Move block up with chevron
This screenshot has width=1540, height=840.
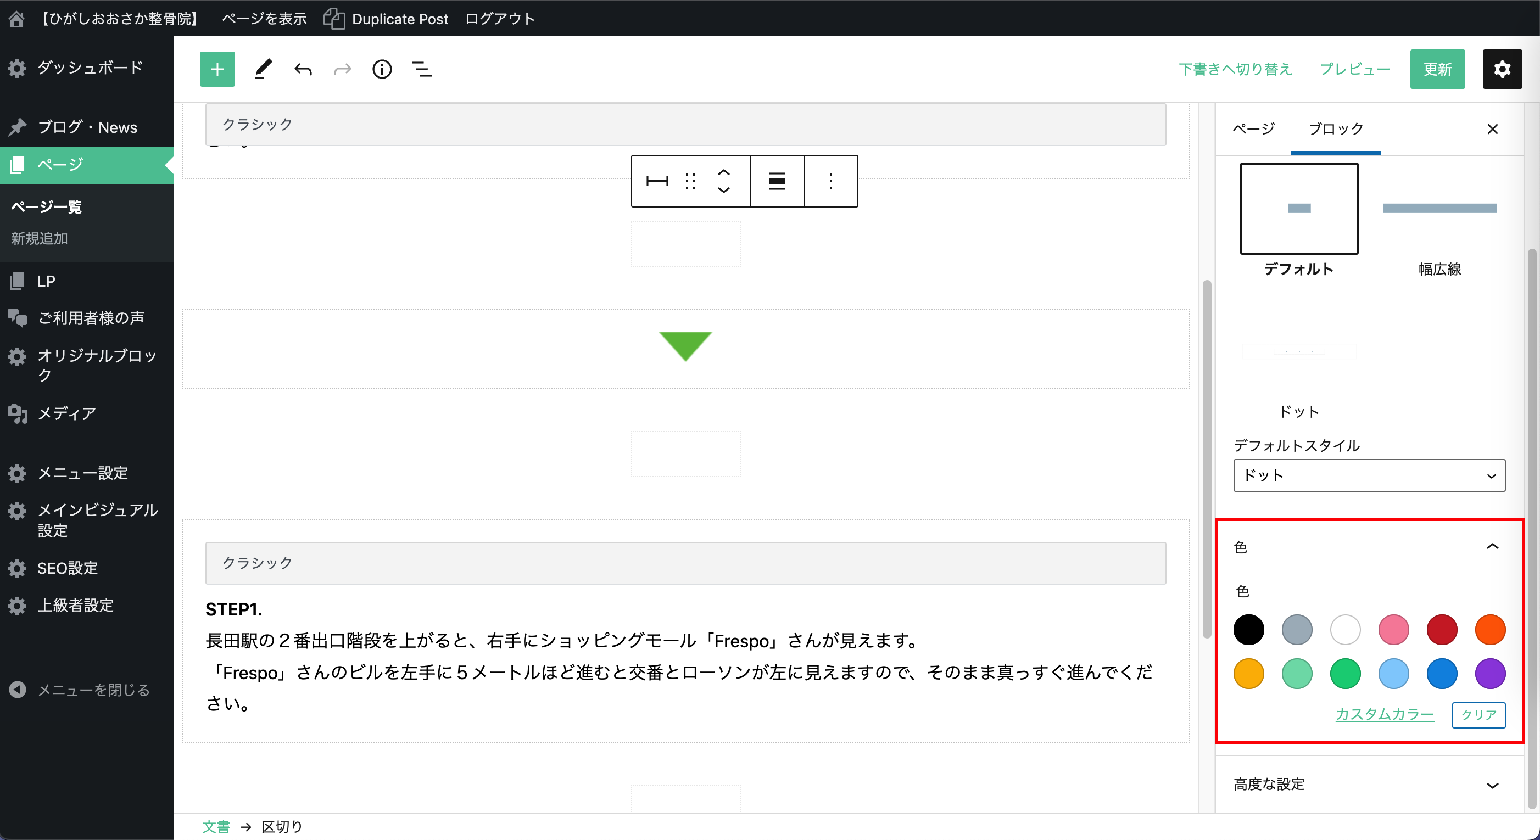(x=723, y=172)
